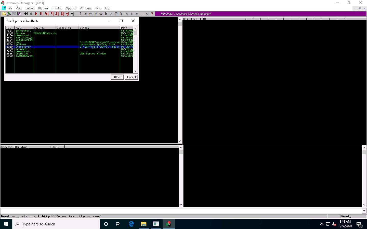Show Log window with 'l' button
The height and width of the screenshot is (229, 367).
click(x=81, y=14)
